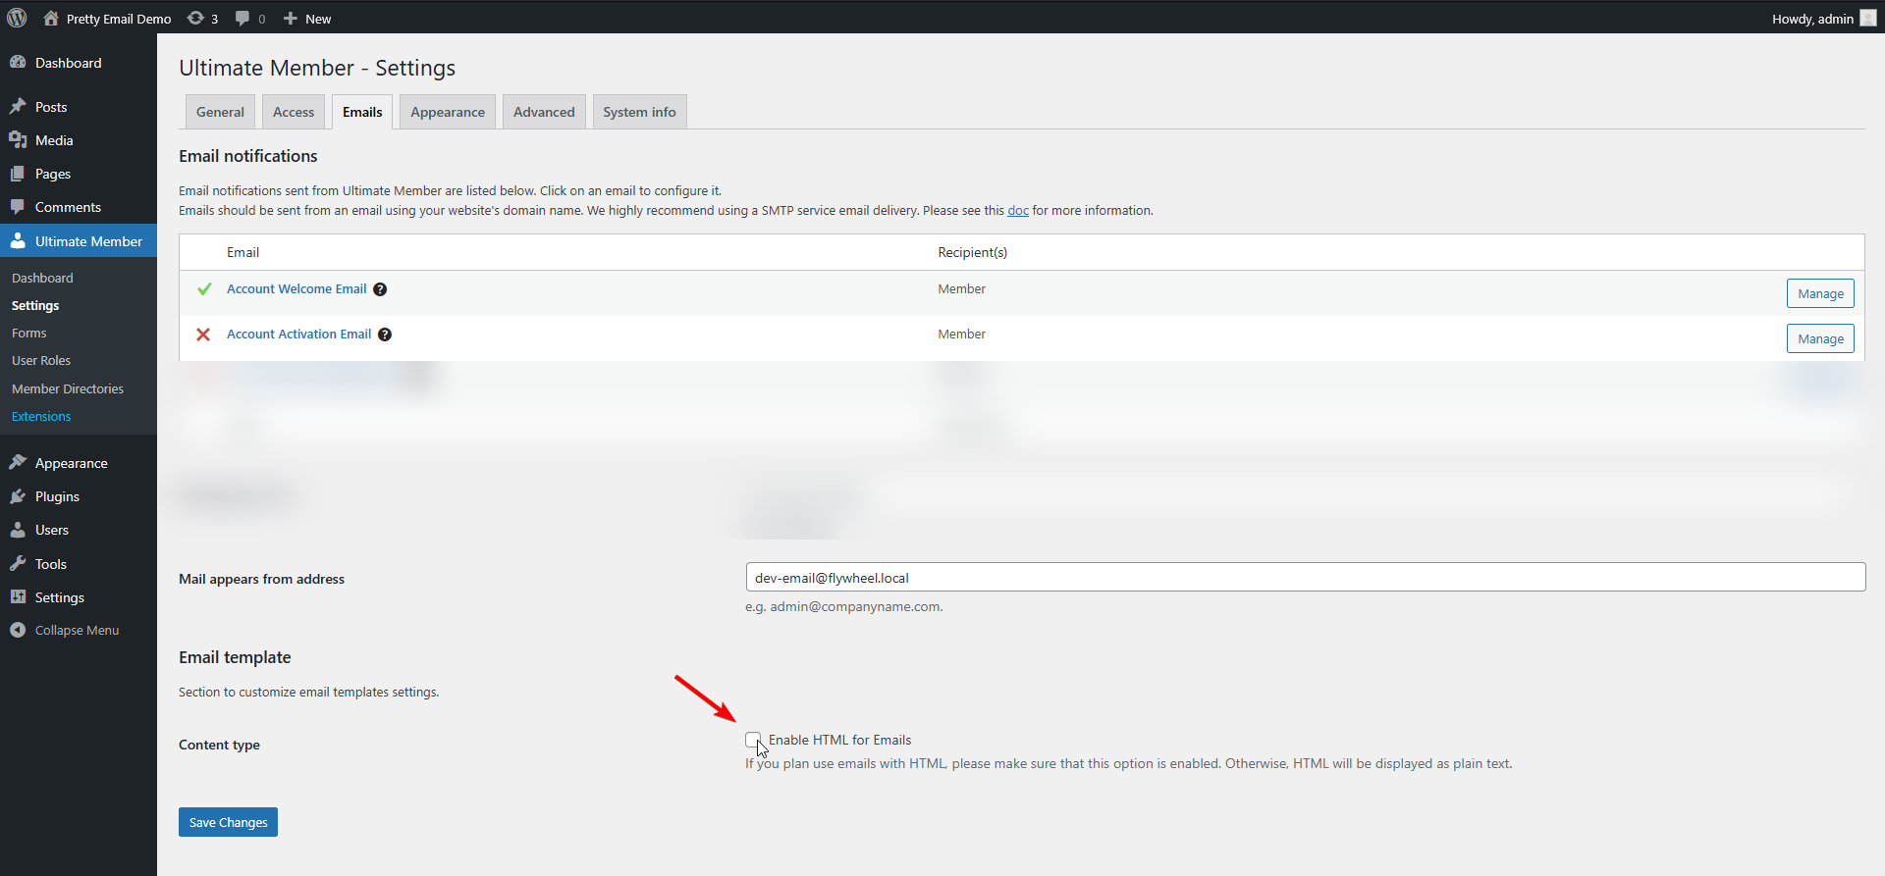Click the Save Changes button
1885x876 pixels.
point(228,822)
